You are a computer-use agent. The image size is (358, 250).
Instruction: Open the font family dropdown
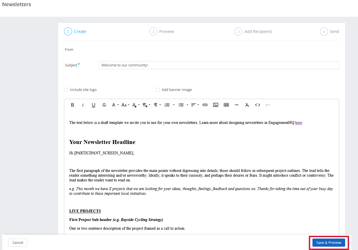click(115, 105)
